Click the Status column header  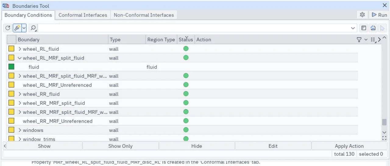(186, 40)
